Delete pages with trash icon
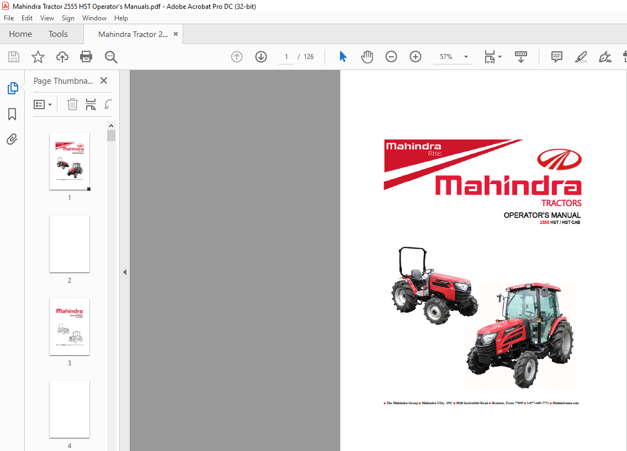This screenshot has width=627, height=451. click(x=72, y=104)
